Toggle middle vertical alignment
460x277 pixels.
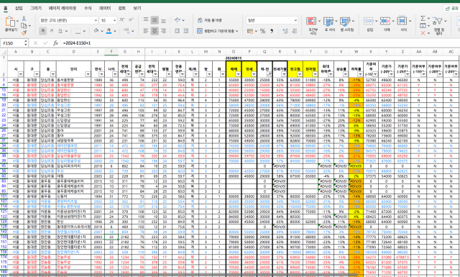[x=155, y=20]
